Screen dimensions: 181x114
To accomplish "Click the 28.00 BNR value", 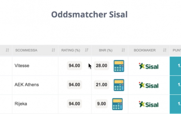I will (x=101, y=66).
